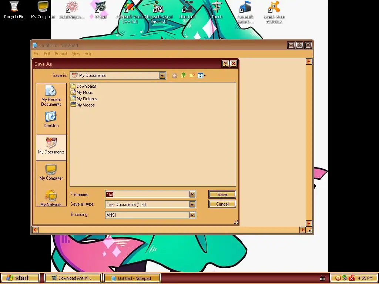Screen dimensions: 379x284
Task: Click the 4:55 PM system clock
Action: (x=365, y=278)
